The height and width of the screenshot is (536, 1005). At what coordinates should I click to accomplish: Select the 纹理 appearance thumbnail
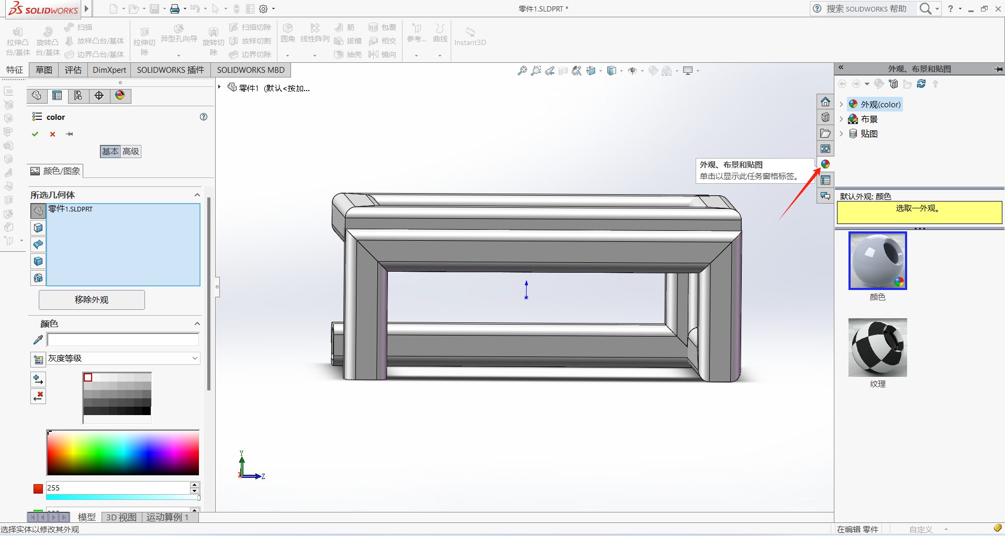click(877, 348)
